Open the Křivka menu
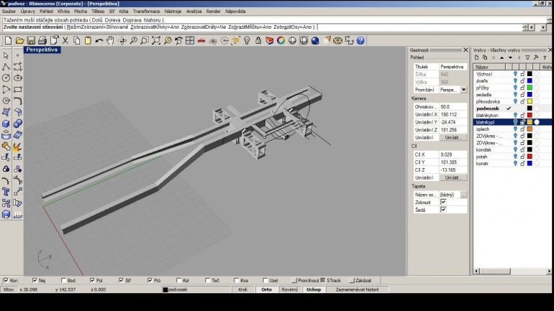This screenshot has height=311, width=554. coord(63,11)
